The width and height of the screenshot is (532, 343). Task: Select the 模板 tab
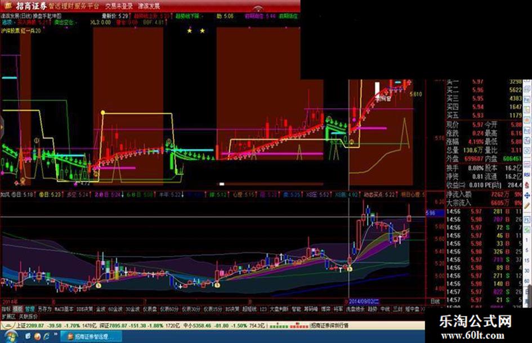17,309
